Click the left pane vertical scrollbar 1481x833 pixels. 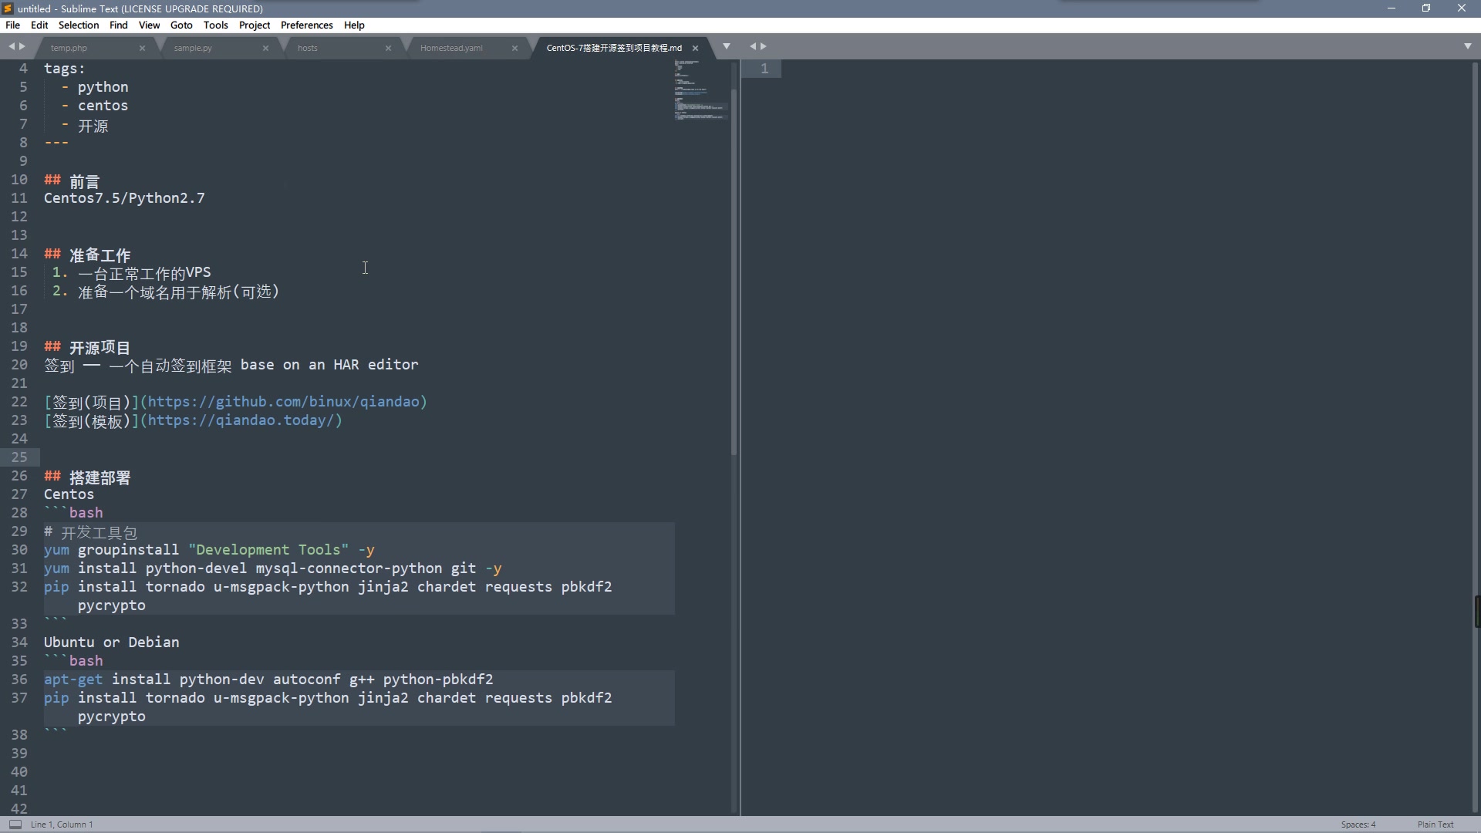point(734,271)
